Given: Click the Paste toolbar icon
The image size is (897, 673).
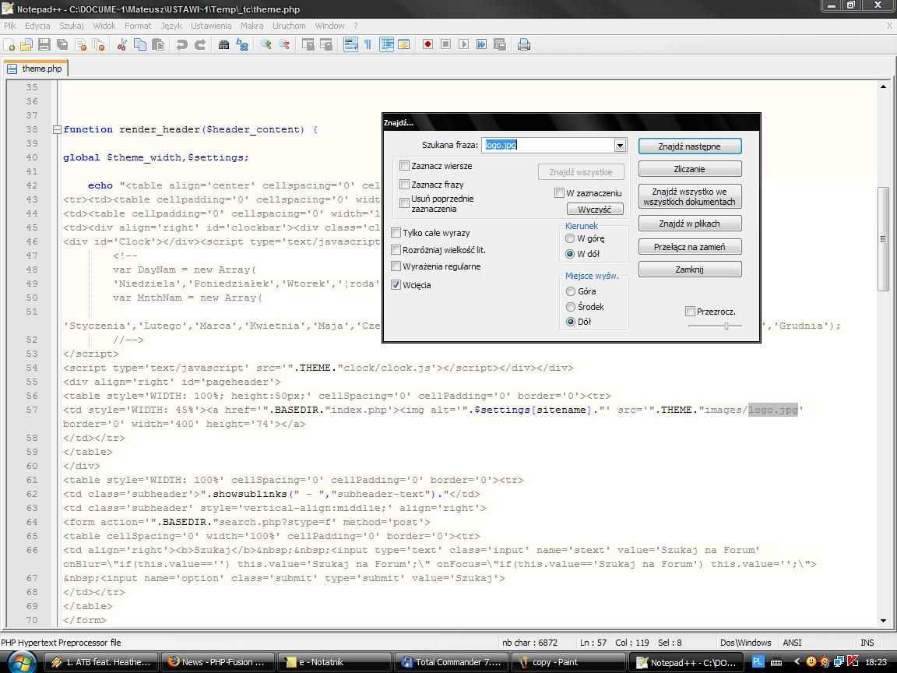Looking at the screenshot, I should pos(158,44).
